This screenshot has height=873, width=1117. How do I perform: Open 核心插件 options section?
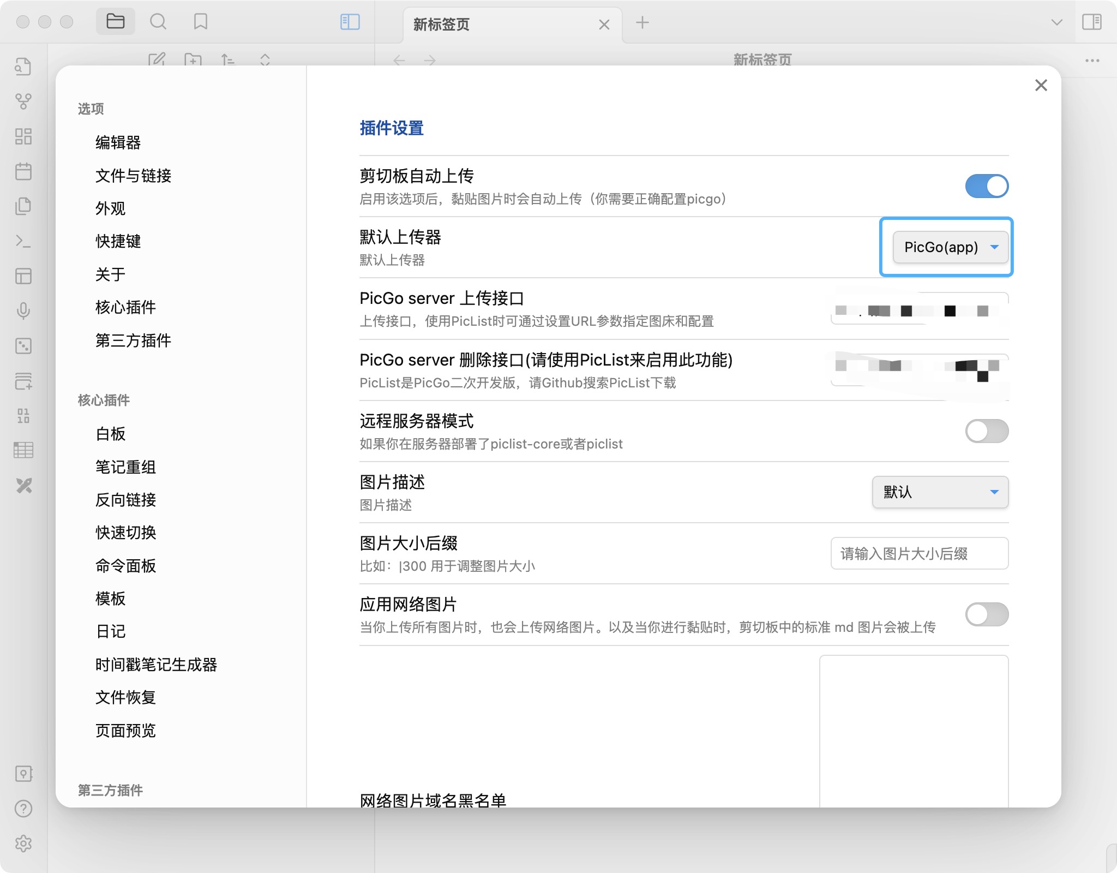pyautogui.click(x=125, y=307)
